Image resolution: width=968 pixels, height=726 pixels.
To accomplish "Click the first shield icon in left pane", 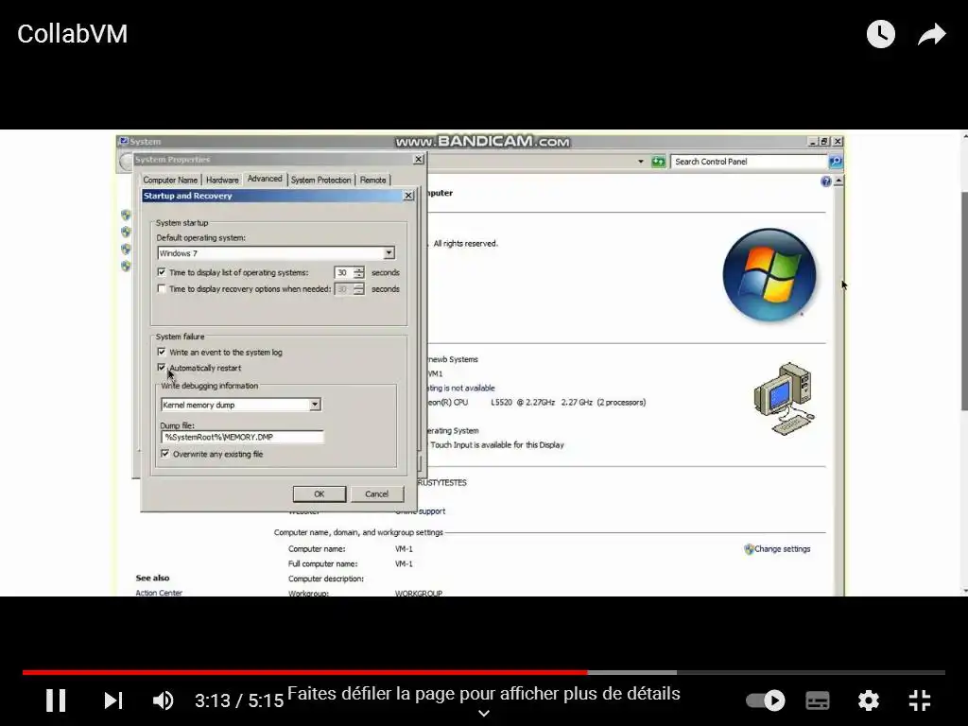I will [126, 215].
